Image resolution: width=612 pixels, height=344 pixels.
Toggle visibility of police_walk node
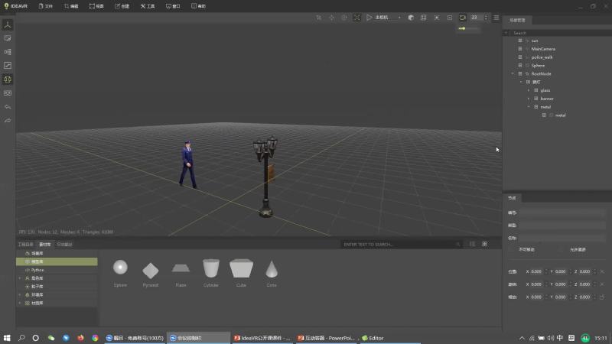click(520, 57)
